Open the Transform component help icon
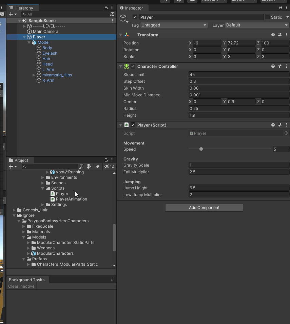The image size is (290, 324). click(x=273, y=35)
